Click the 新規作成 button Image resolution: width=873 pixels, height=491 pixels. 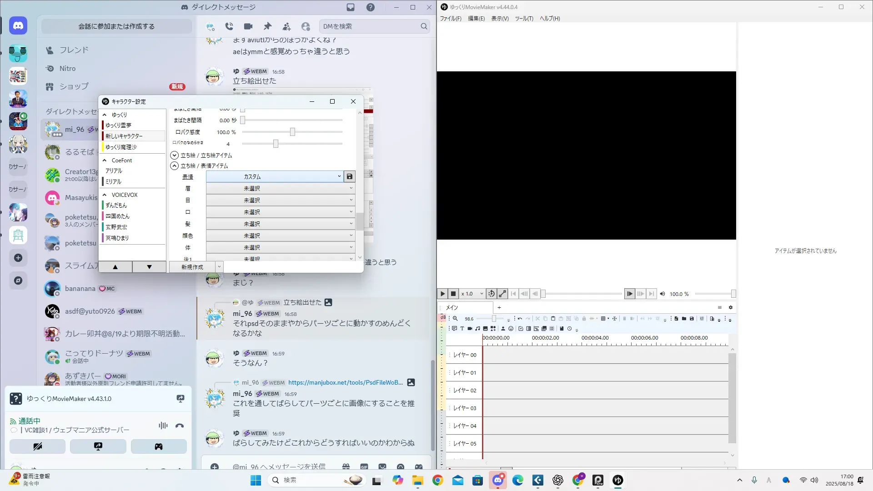[192, 267]
